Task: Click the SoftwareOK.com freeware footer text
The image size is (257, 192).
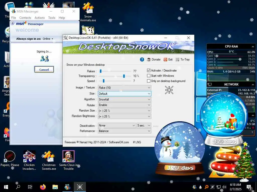Action: (x=97, y=142)
